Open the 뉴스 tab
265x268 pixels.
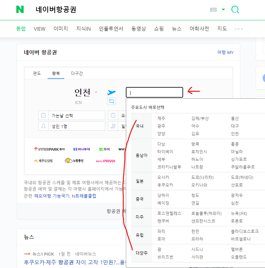(176, 29)
